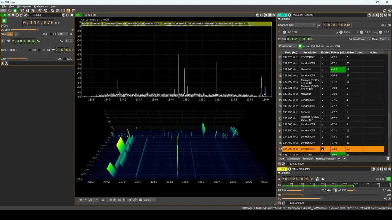Move the selected frequency up with the up arrow
Viewport: 392px width, 220px height.
pos(339,159)
